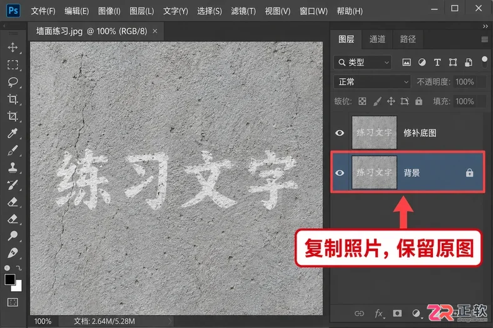Open the 视图(V) menu

[x=278, y=11]
